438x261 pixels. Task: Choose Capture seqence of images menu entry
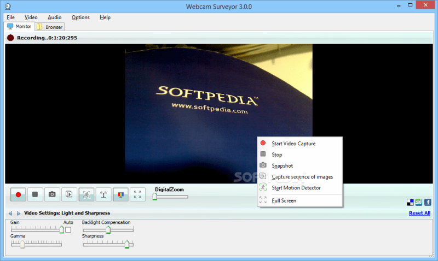(299, 176)
